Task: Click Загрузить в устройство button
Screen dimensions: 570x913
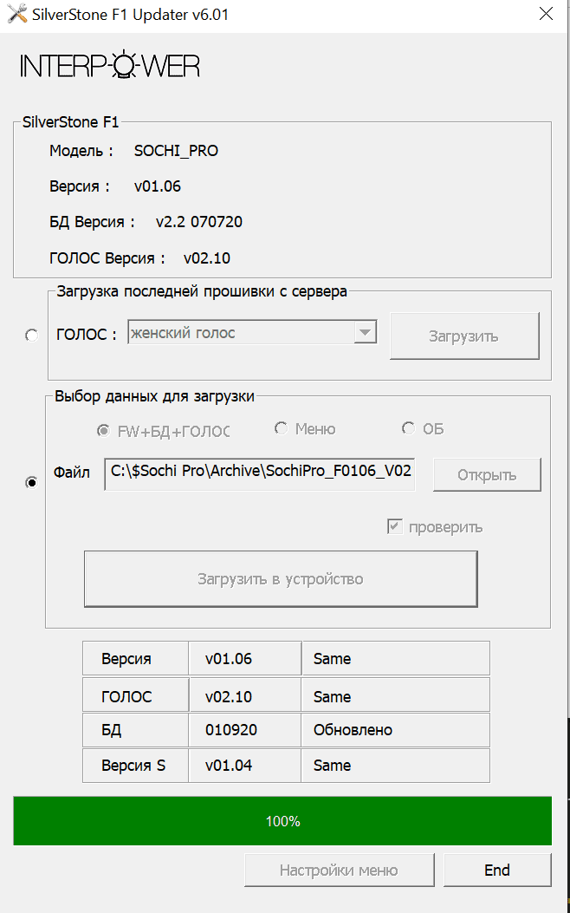Action: pos(281,579)
